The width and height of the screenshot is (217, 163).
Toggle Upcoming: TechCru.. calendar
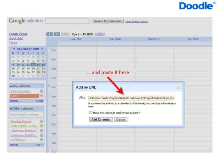tap(24, 135)
